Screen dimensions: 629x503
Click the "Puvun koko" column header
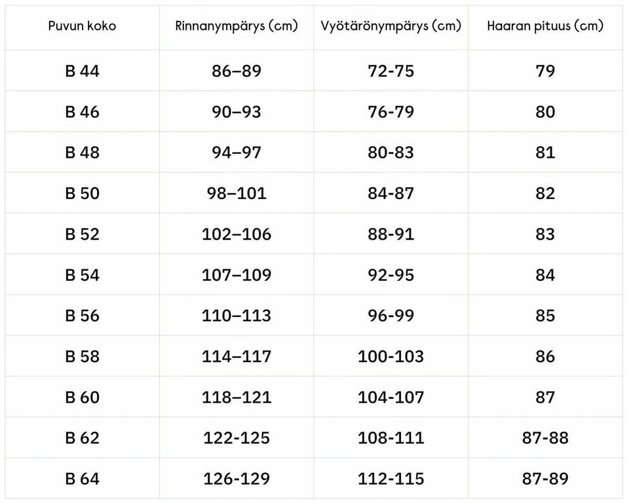pyautogui.click(x=82, y=26)
